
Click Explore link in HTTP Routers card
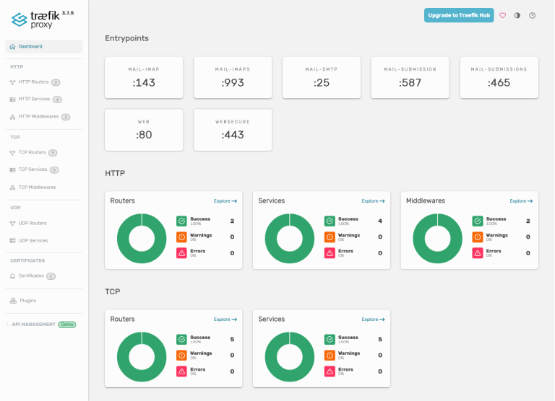click(x=225, y=201)
